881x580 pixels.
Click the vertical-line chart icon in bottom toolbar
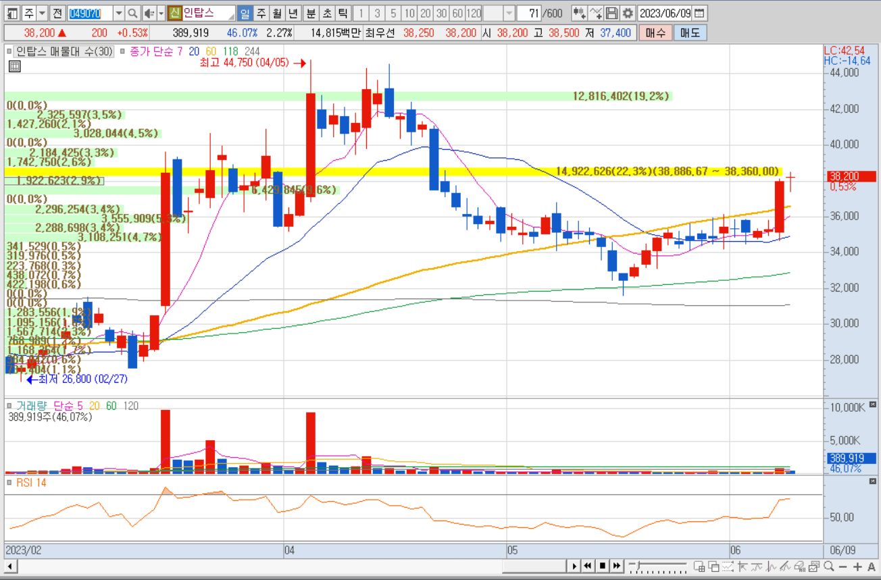771,566
